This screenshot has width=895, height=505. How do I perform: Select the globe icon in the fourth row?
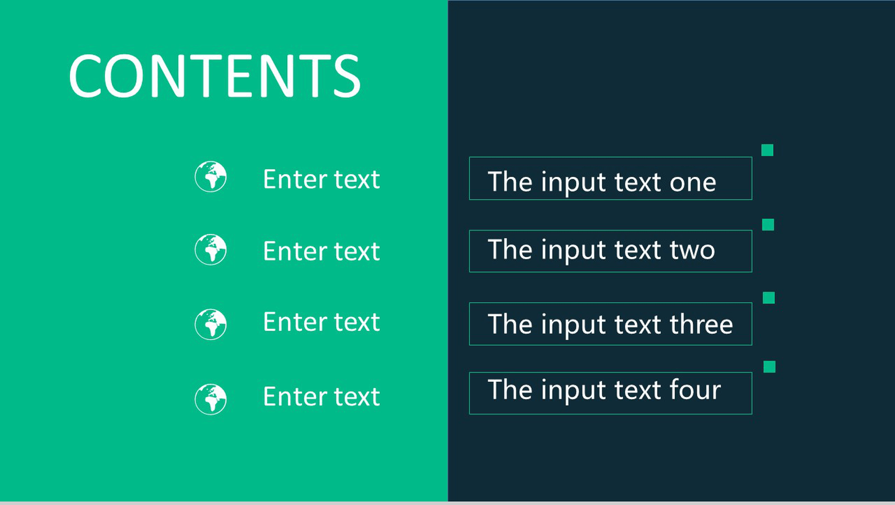coord(211,399)
